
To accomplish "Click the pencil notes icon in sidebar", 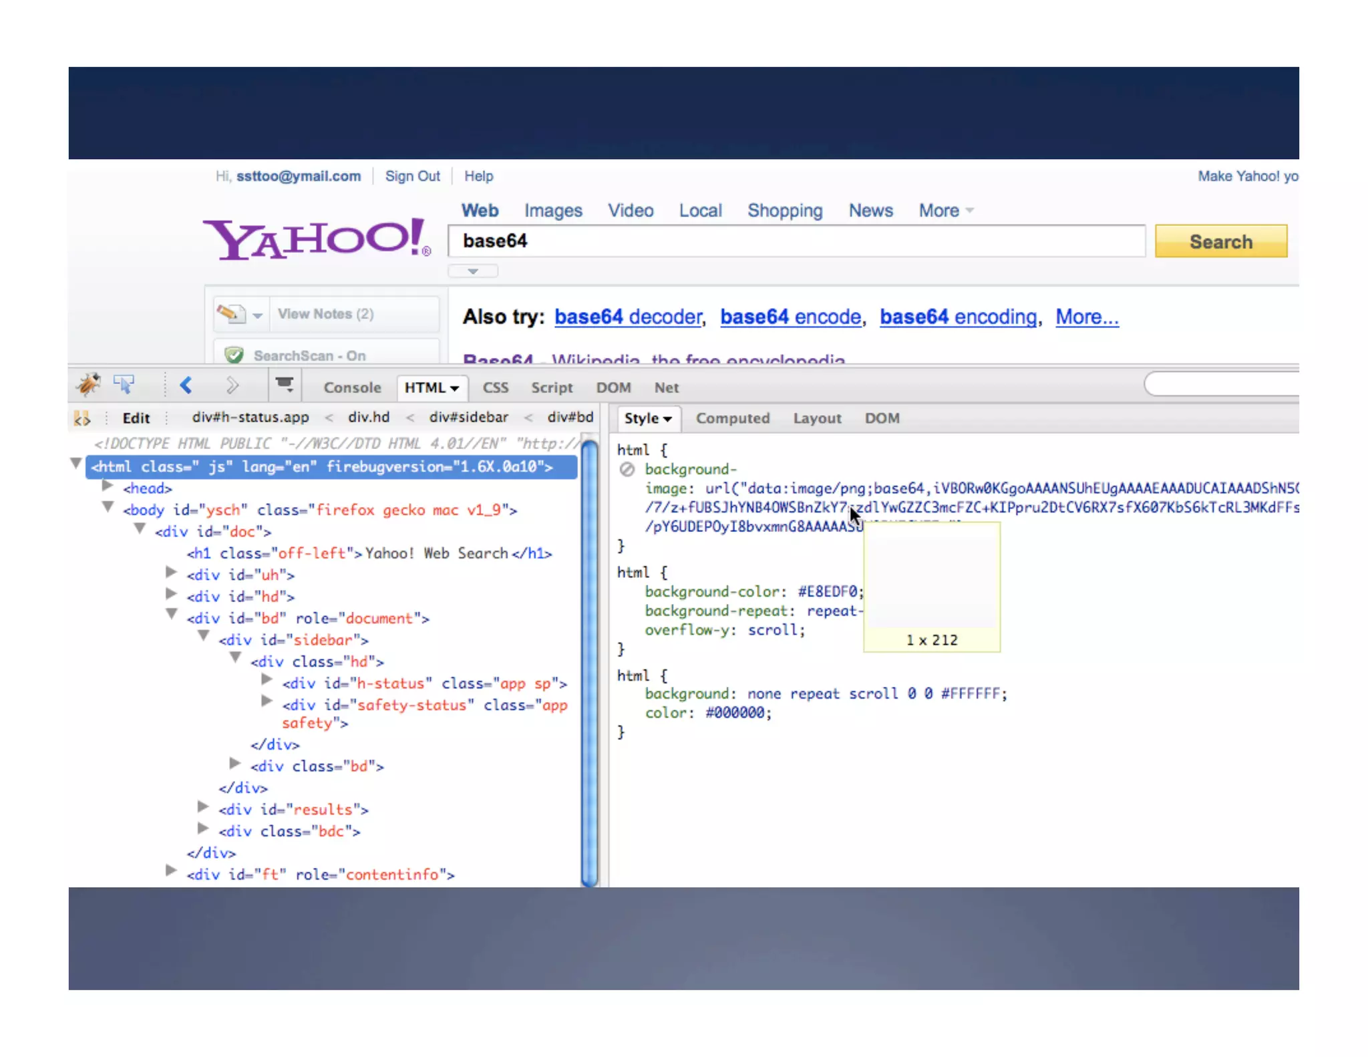I will 230,313.
